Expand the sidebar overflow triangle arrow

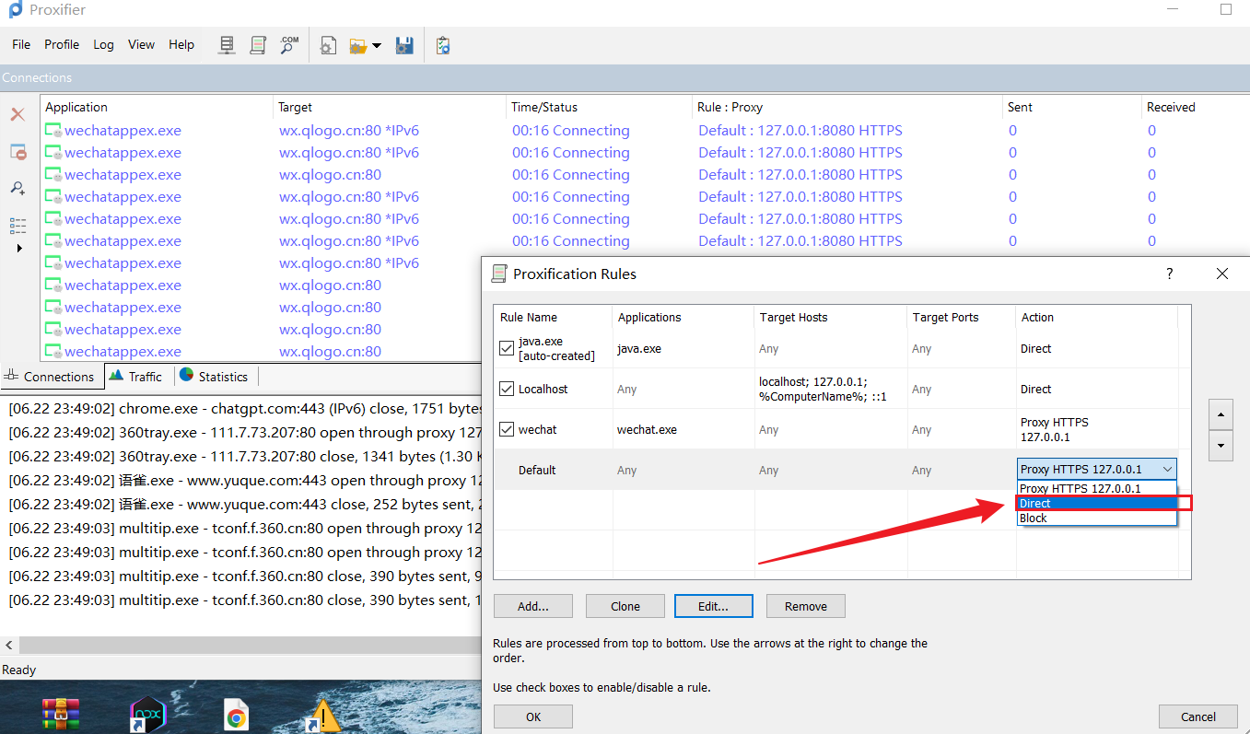tap(18, 248)
